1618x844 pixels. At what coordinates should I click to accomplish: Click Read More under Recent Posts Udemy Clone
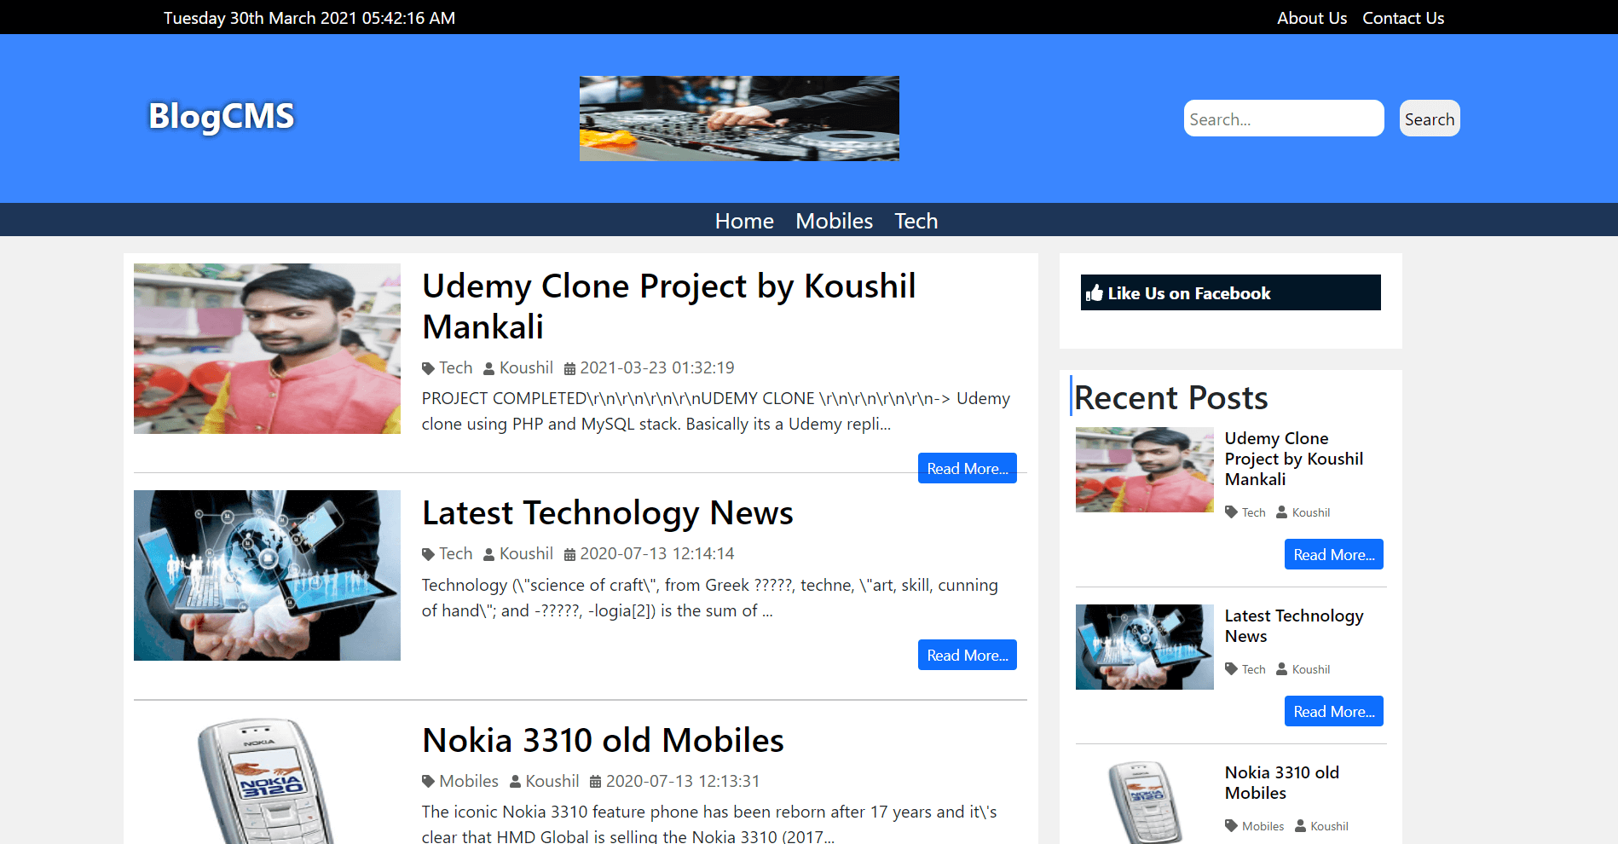[x=1334, y=554]
